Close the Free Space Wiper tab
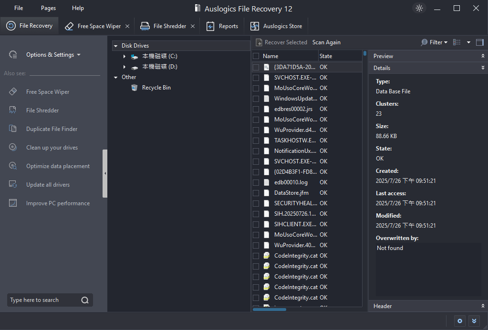This screenshot has width=488, height=330. (x=127, y=26)
